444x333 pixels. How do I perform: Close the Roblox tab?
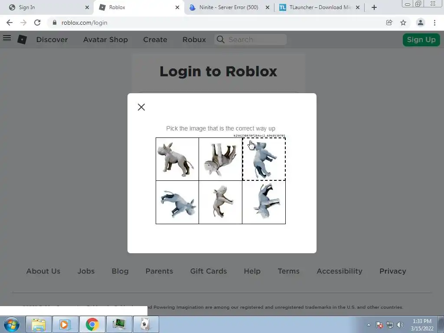(x=177, y=7)
